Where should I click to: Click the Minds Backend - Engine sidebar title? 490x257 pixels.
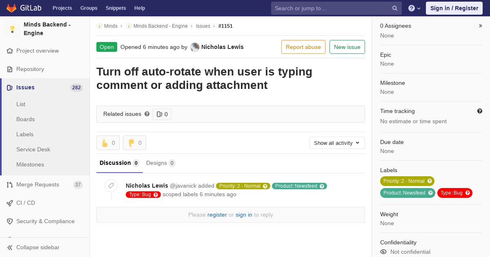pyautogui.click(x=47, y=29)
